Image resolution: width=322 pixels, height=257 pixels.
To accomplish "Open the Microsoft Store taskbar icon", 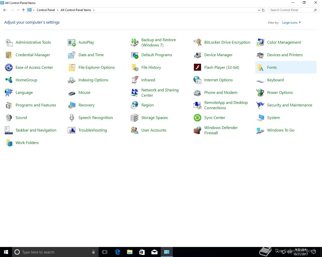I will coord(142,252).
